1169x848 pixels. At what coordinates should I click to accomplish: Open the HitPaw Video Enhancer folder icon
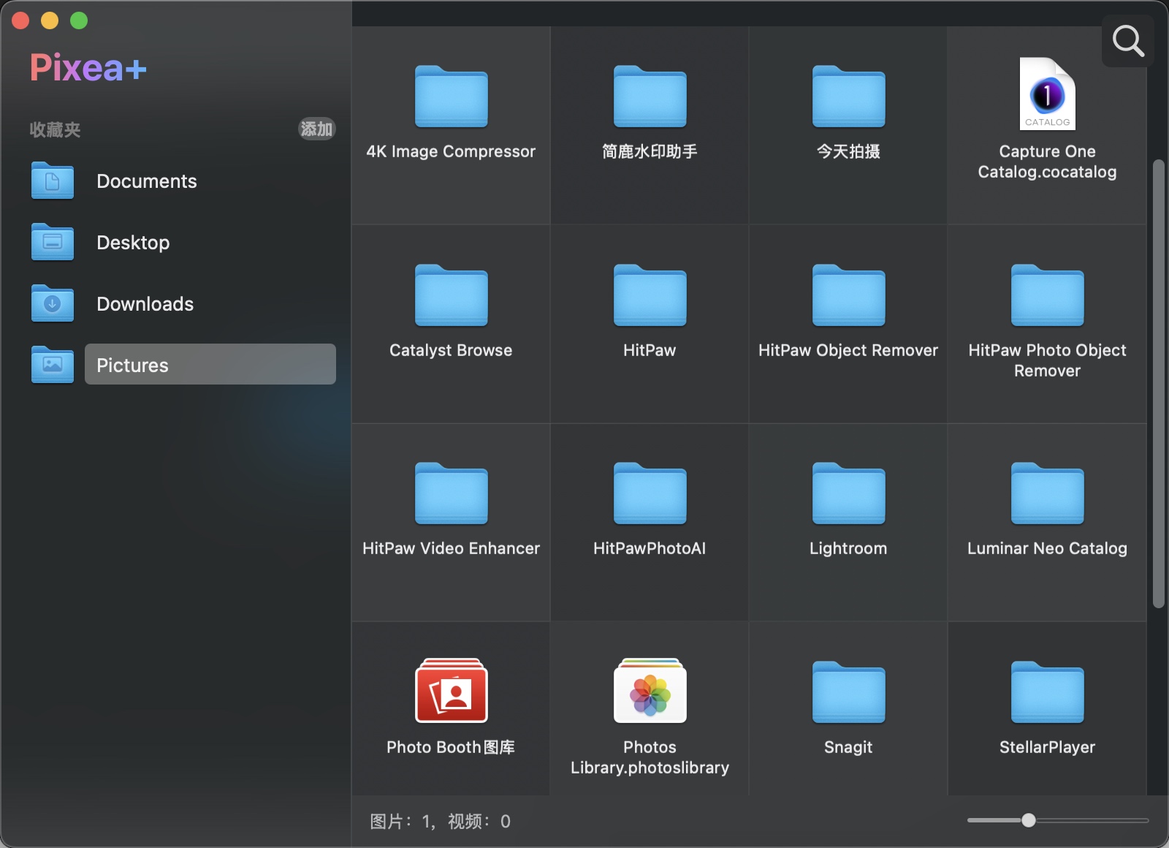click(x=451, y=493)
